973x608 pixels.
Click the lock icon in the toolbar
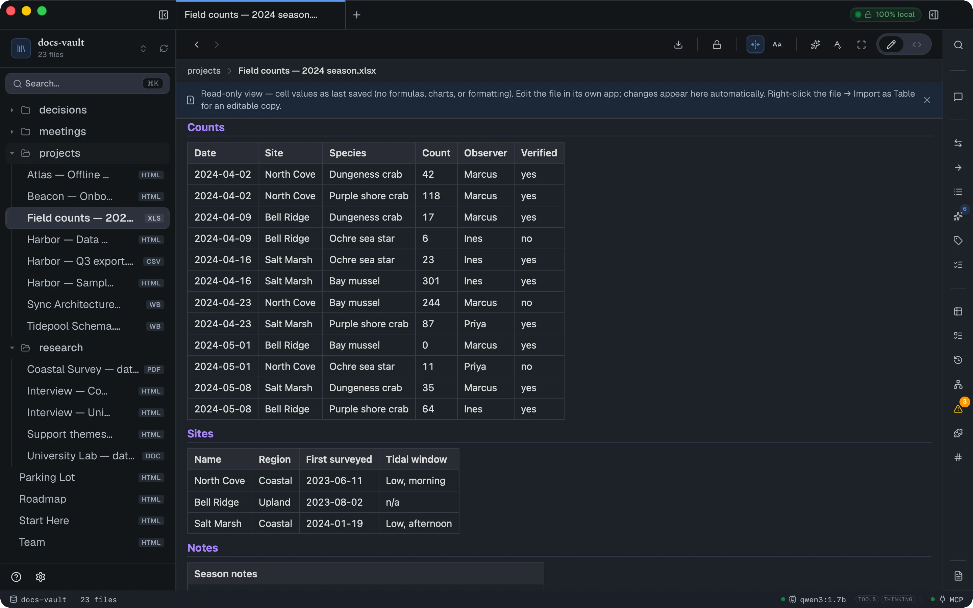coord(717,45)
